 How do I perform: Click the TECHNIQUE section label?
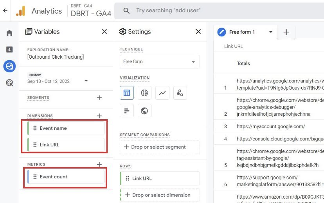131,49
